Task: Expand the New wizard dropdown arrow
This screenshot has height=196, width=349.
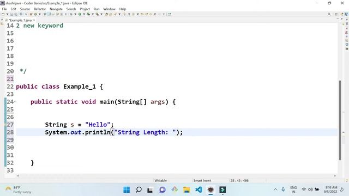Action: (7, 14)
